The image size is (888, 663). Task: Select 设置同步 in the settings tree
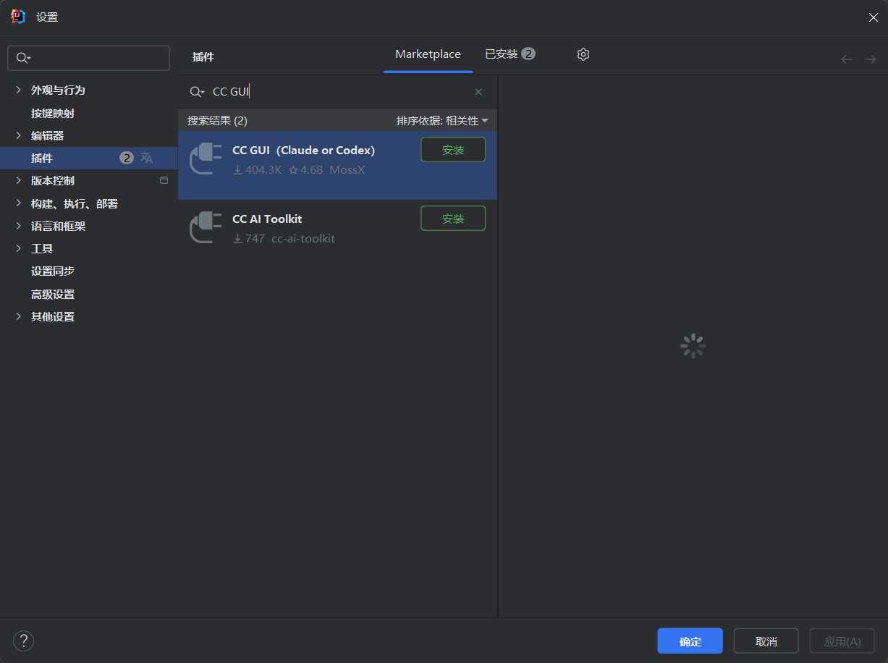(x=53, y=271)
